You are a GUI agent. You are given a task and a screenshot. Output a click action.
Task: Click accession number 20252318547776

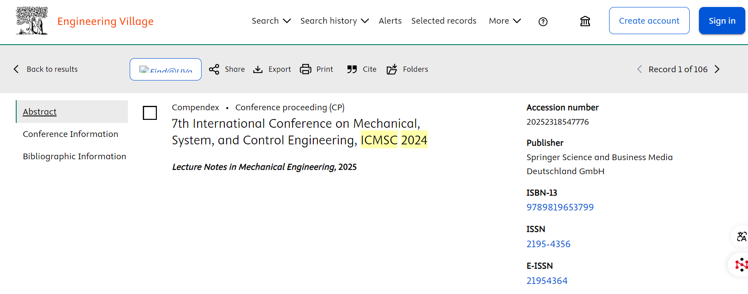pyautogui.click(x=558, y=122)
